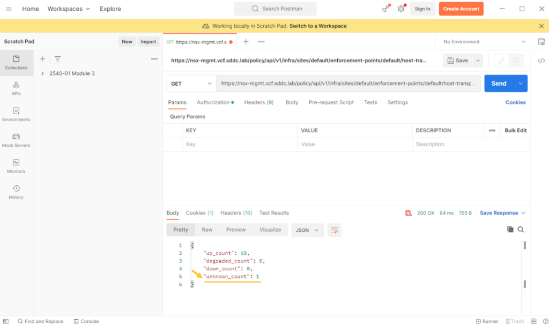Copy response body to clipboard

[x=510, y=229]
